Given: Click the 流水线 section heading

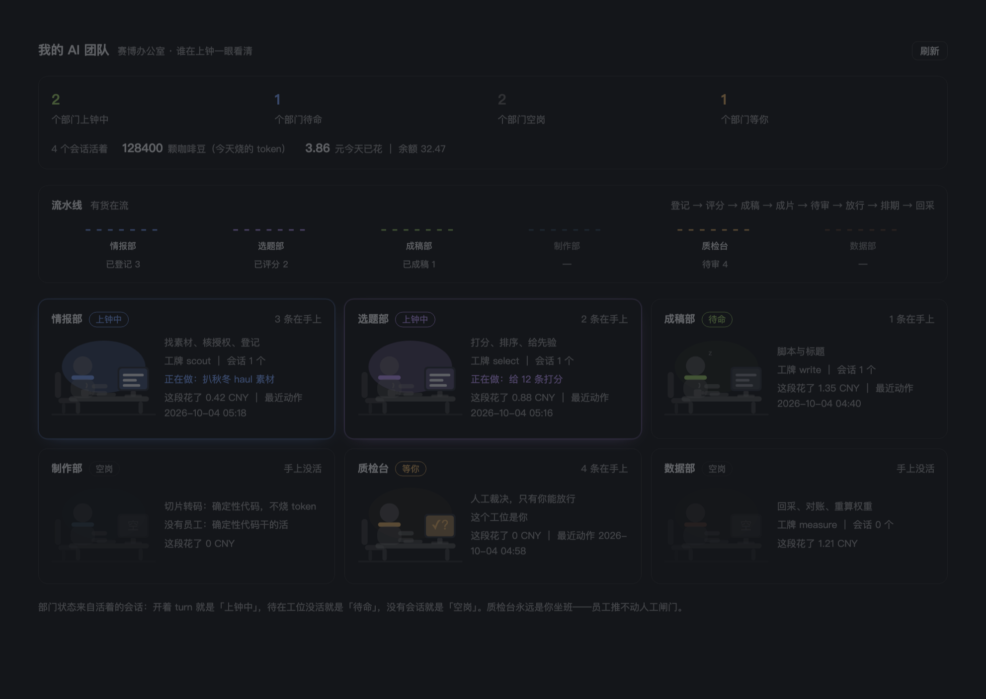Looking at the screenshot, I should point(67,205).
